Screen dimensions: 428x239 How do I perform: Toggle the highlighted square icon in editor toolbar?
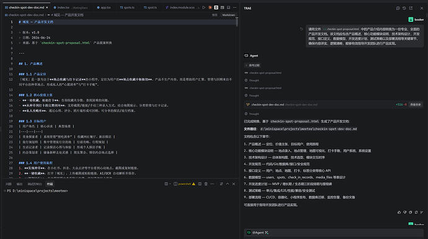coord(216,7)
